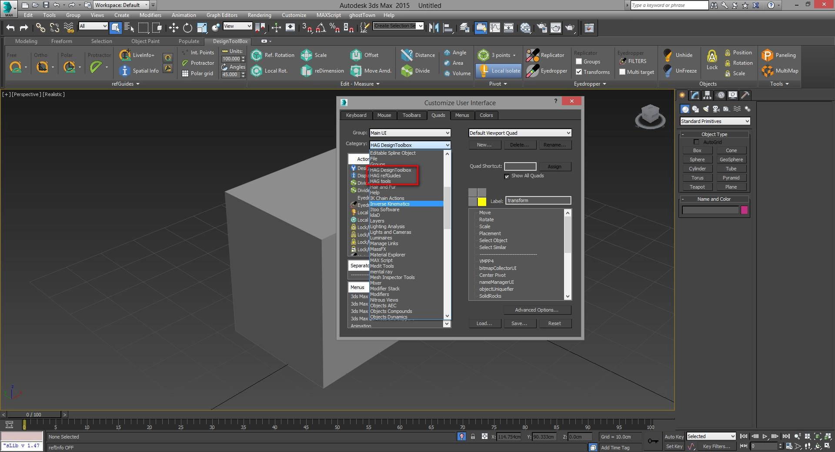This screenshot has height=452, width=835.
Task: Open the key filter Selected dropdown
Action: pyautogui.click(x=711, y=436)
